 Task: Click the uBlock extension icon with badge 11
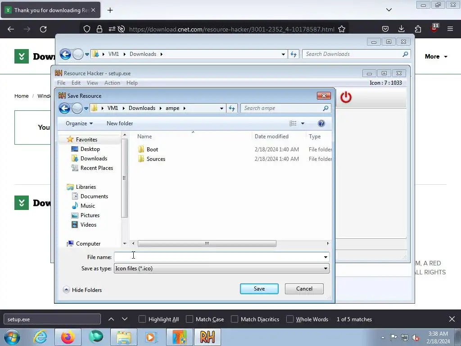click(x=434, y=28)
